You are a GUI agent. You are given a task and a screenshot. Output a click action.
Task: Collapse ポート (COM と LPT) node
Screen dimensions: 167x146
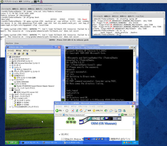(x=10, y=98)
